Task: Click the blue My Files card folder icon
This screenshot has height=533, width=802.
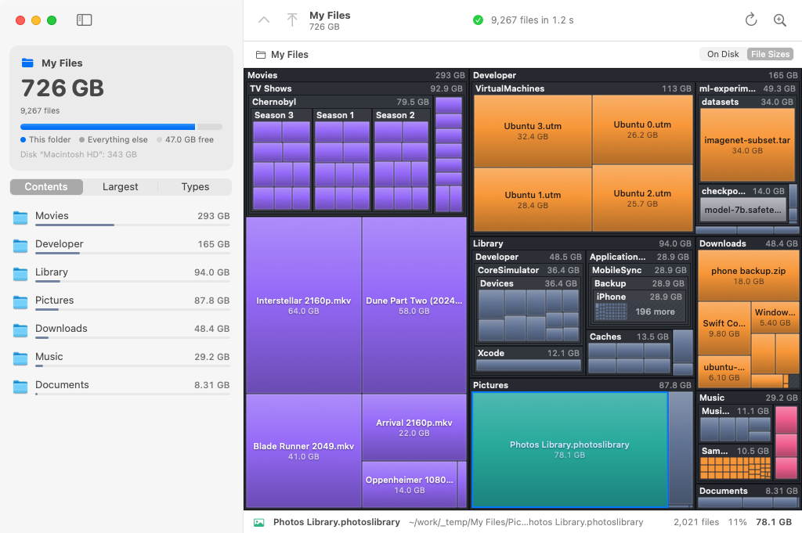Action: 27,63
